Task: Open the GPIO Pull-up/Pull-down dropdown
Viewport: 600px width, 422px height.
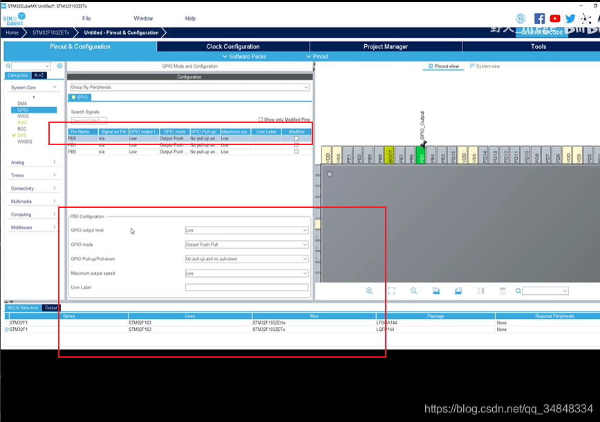Action: tap(247, 259)
